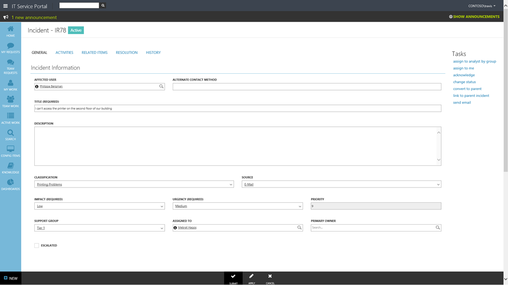This screenshot has width=508, height=285.
Task: Click 1 new announcement text
Action: (34, 17)
